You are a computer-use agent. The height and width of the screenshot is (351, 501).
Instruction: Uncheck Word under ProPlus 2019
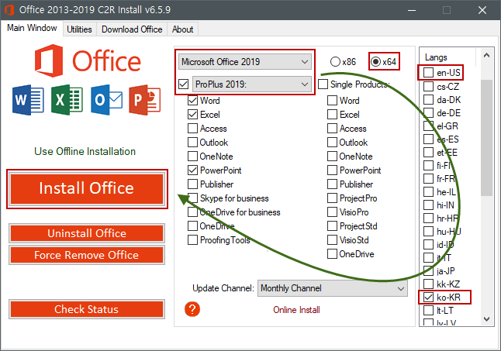(x=192, y=101)
